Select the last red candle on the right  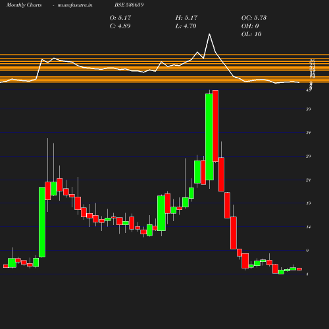(x=299, y=269)
